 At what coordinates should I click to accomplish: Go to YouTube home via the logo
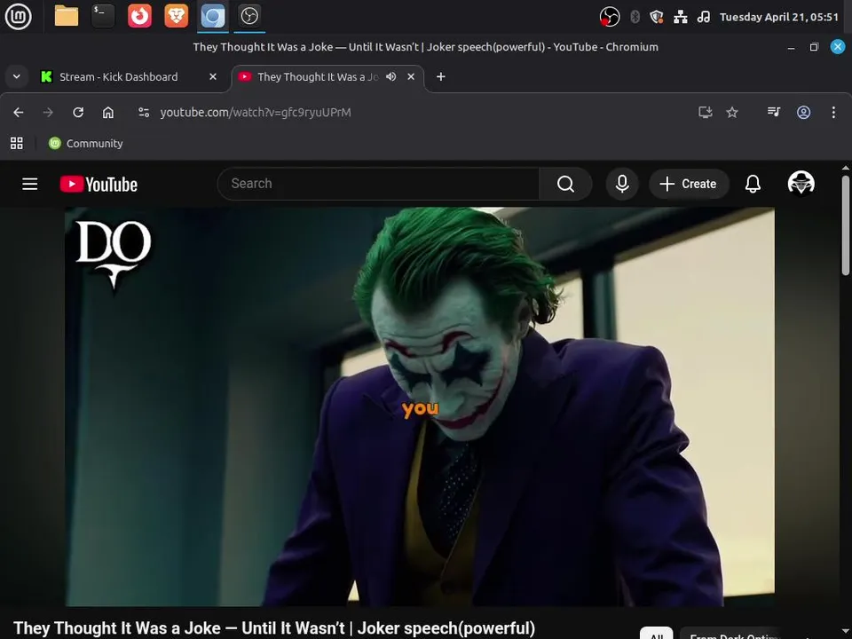99,185
